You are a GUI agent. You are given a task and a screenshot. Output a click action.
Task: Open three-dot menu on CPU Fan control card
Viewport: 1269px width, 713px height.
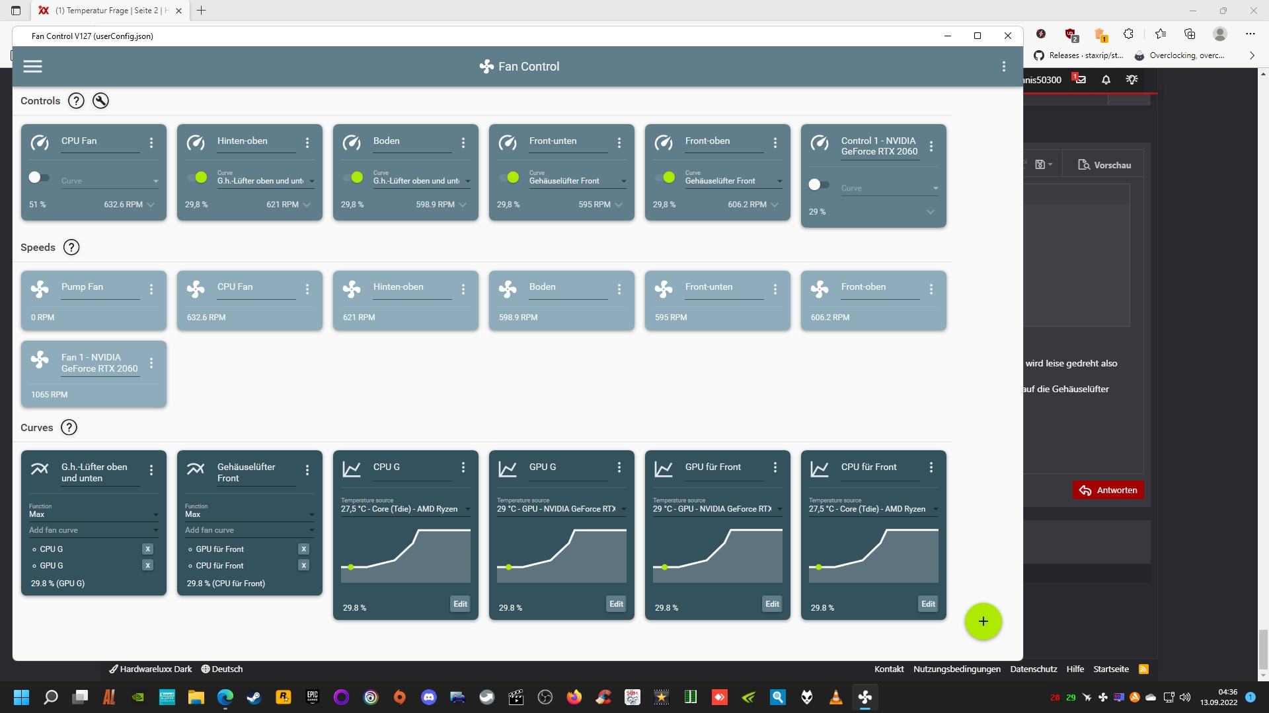(x=151, y=143)
